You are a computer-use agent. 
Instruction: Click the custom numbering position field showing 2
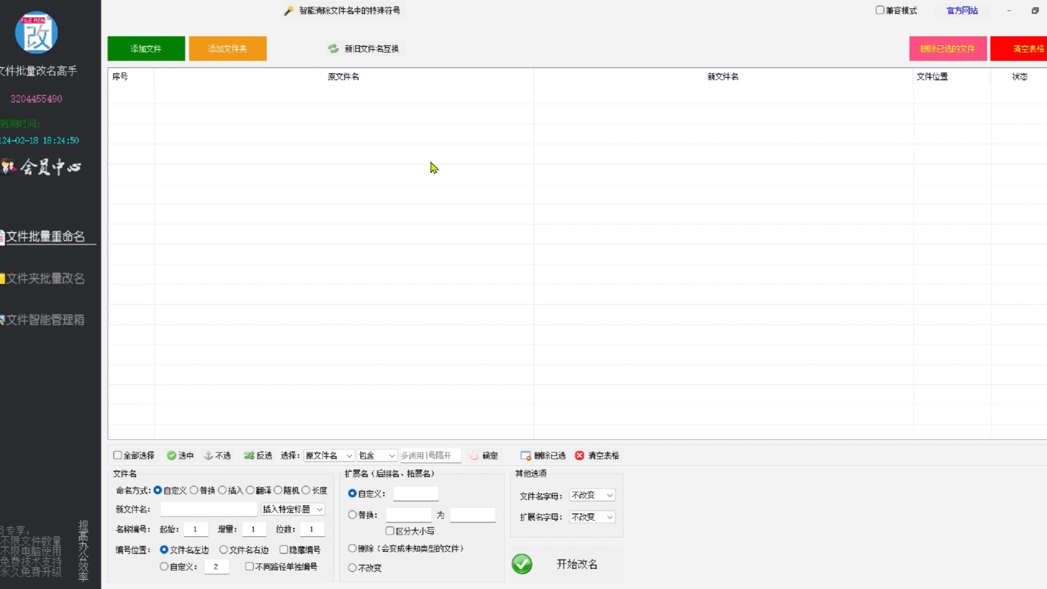216,567
